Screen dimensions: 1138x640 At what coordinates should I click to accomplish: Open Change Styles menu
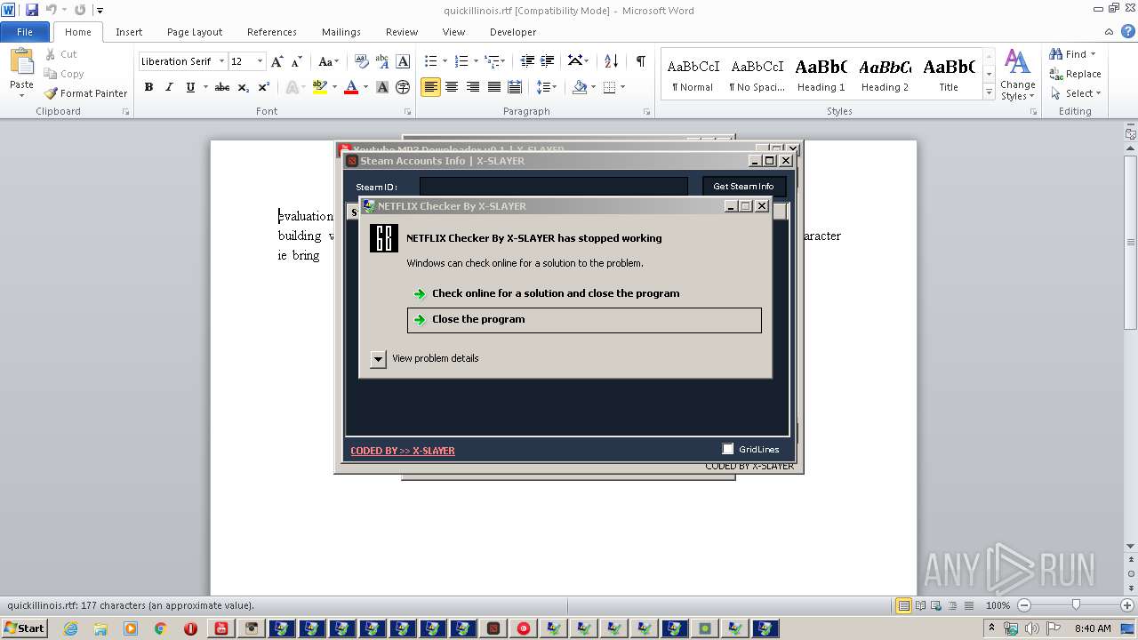[x=1017, y=76]
